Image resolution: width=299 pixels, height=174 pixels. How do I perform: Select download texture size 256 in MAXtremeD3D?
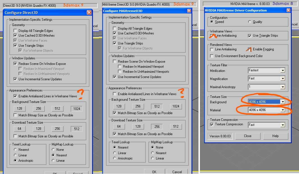tap(157, 126)
